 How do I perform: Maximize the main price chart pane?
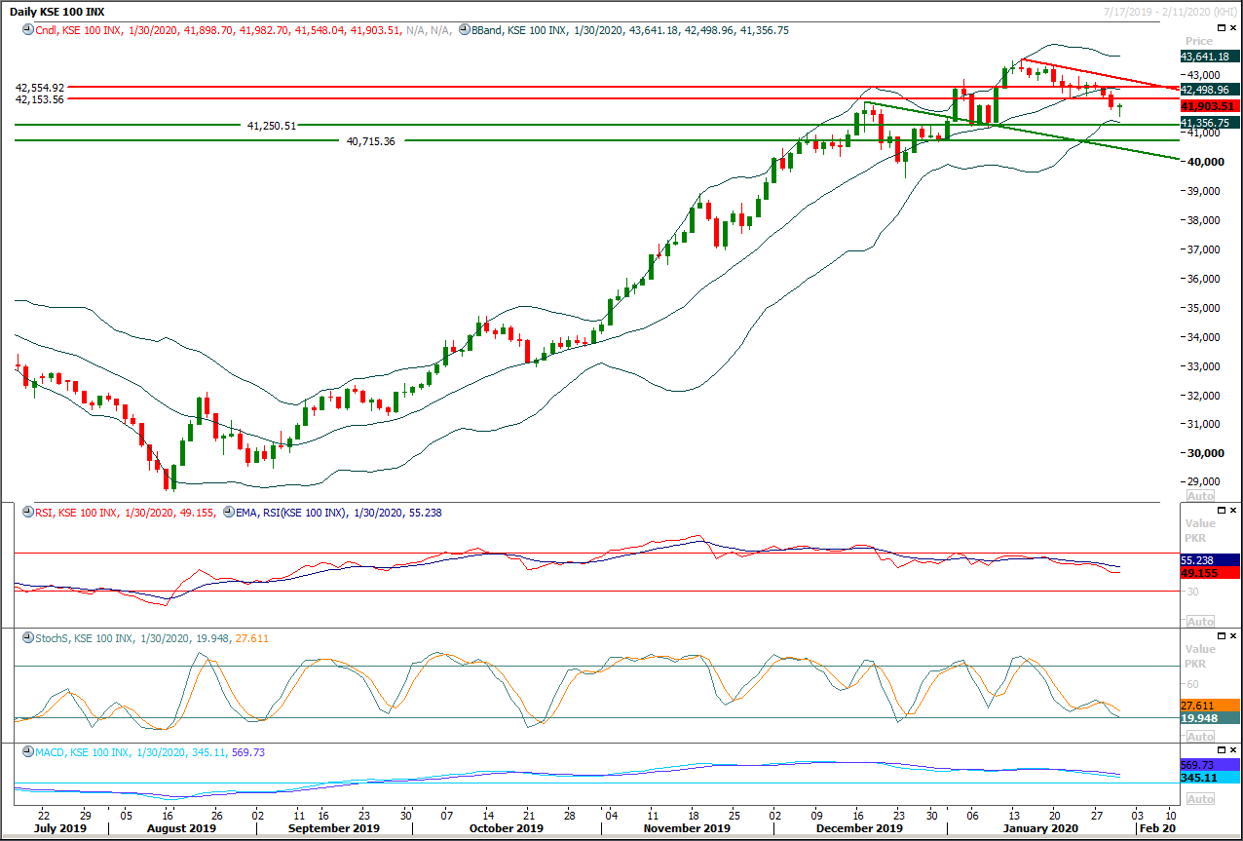pos(1222,29)
